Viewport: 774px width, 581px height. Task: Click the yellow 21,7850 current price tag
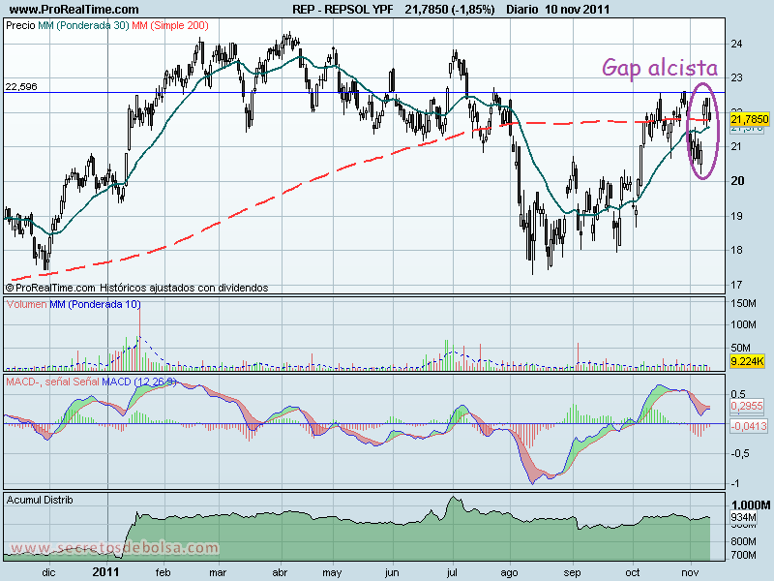click(x=749, y=119)
